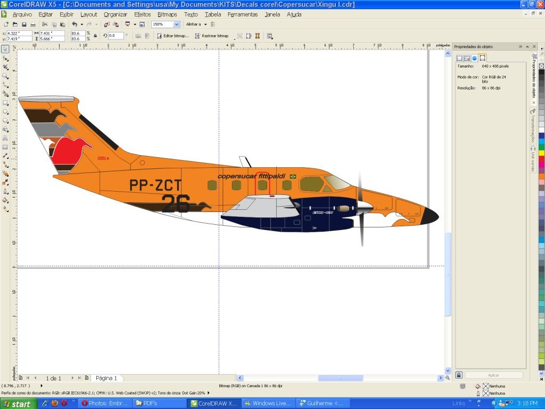The image size is (545, 409).
Task: Select the Table tool
Action: pos(5,147)
